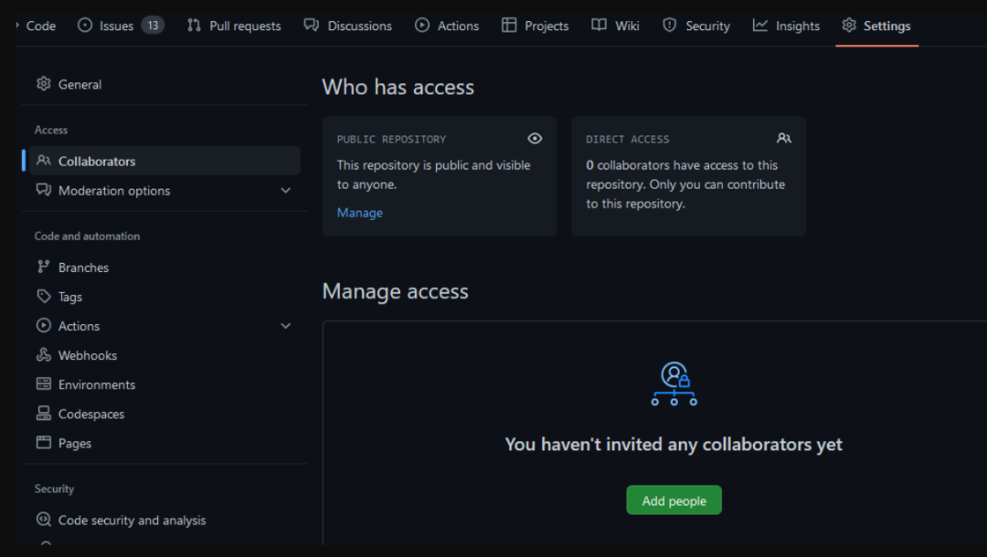
Task: Click the Wiki book icon
Action: pos(599,26)
